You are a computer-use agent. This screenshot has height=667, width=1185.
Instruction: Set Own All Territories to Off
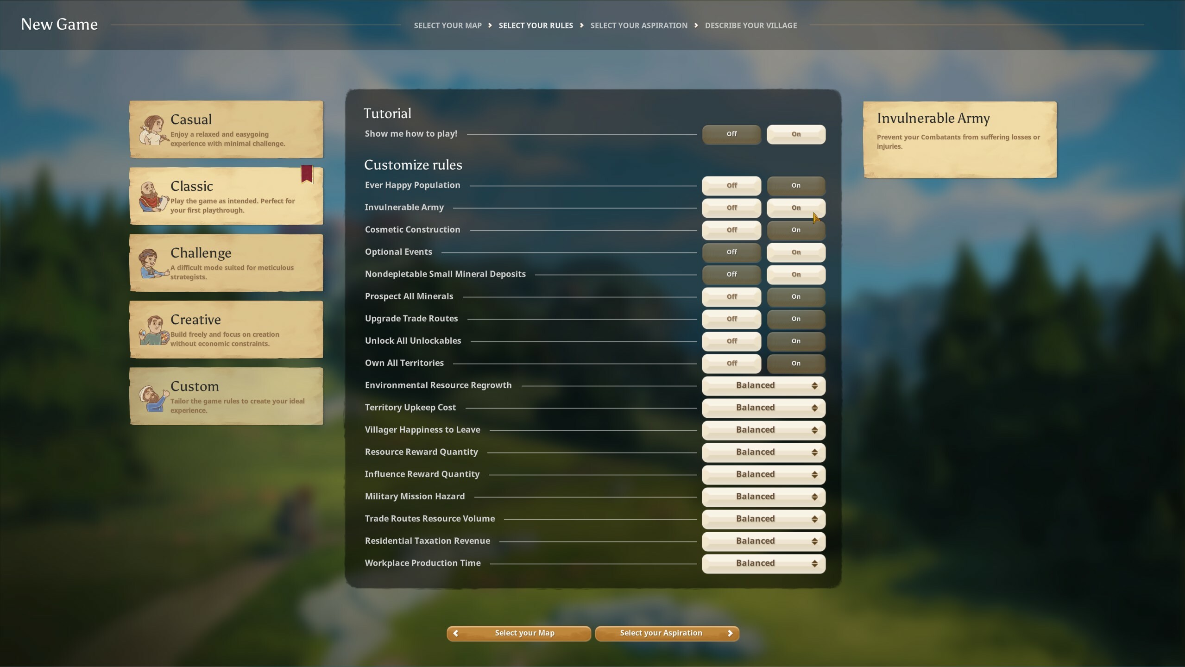click(731, 364)
